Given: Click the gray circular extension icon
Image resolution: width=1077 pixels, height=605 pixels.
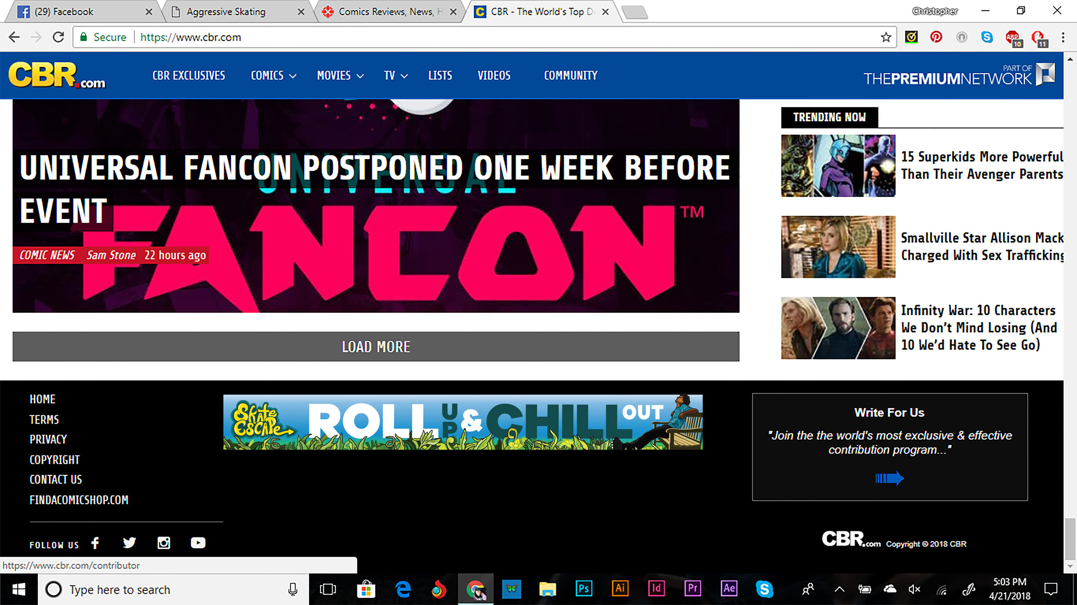Looking at the screenshot, I should pyautogui.click(x=961, y=37).
